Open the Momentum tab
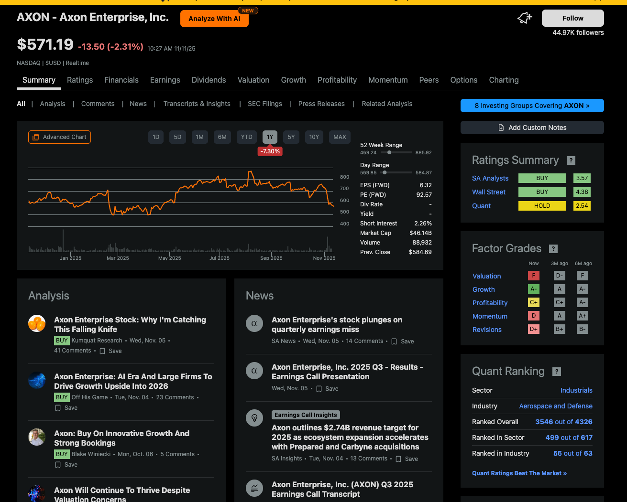The image size is (627, 502). (388, 80)
